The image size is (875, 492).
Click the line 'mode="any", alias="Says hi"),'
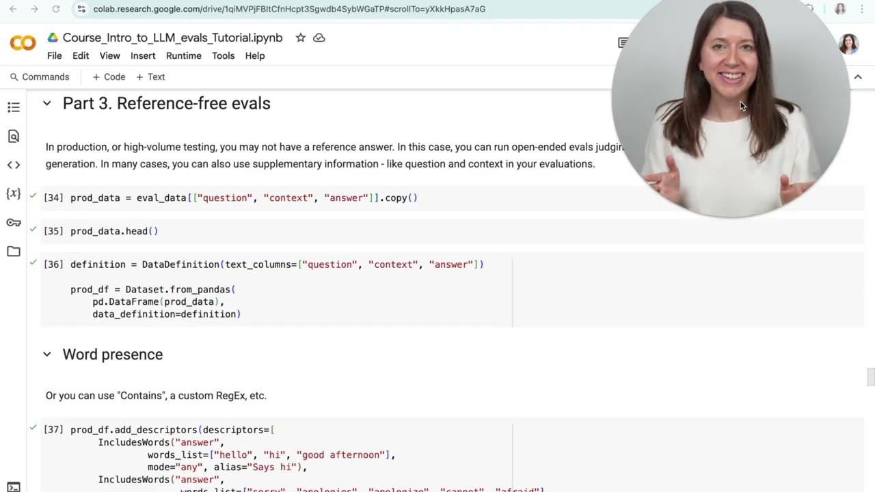pyautogui.click(x=227, y=467)
